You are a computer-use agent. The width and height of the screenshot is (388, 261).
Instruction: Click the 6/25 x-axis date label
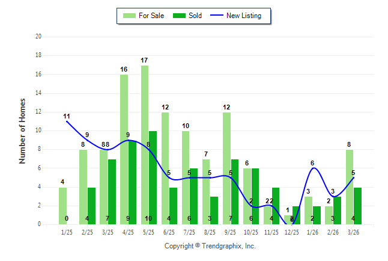[x=169, y=232]
